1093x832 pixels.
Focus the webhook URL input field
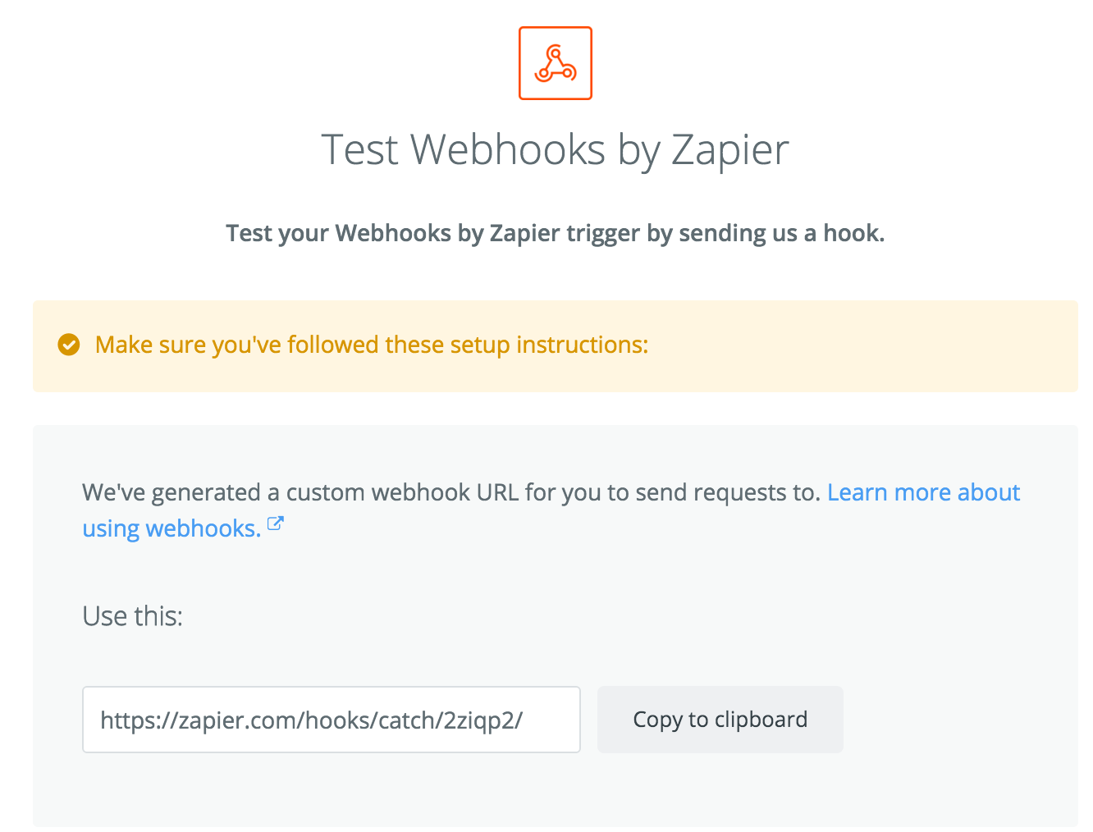click(332, 720)
